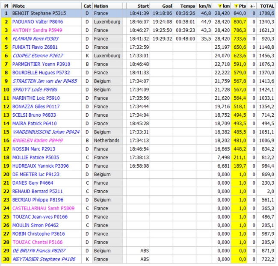Select pilot ANTONY Sandra P5949

pos(37,30)
